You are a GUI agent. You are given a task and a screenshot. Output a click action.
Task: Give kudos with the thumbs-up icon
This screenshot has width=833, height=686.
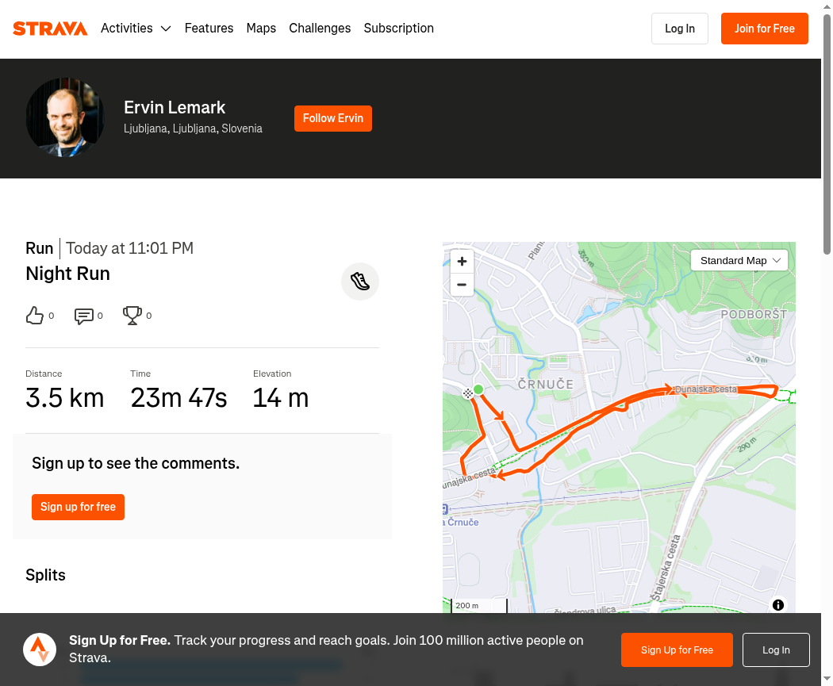click(x=35, y=316)
